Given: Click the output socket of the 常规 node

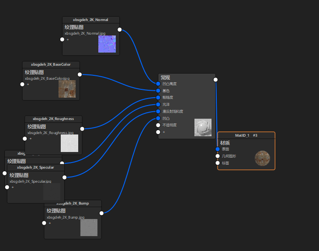Looking at the screenshot, I should 215,80.
